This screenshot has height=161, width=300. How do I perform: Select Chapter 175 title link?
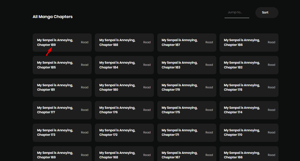point(179,110)
